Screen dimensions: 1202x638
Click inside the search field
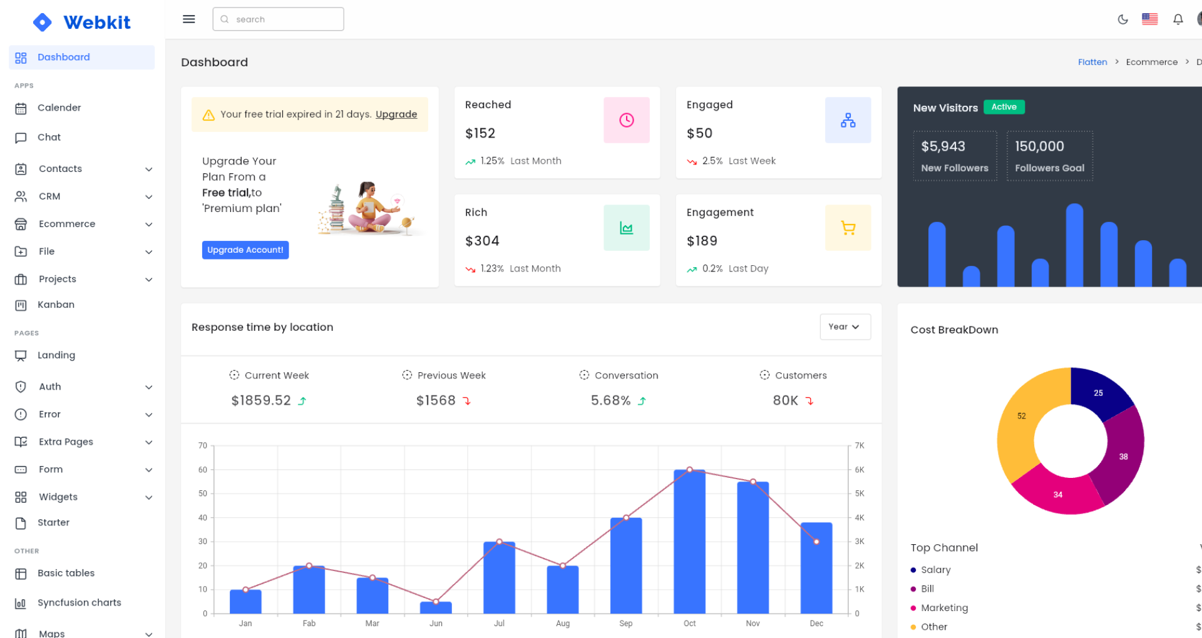pos(278,19)
